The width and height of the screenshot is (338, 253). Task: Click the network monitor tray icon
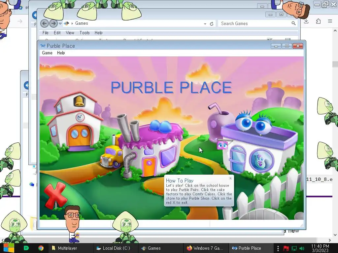coord(294,248)
